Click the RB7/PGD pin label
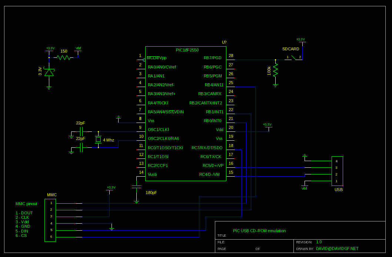Screen dimensions: 392x257 (213, 58)
